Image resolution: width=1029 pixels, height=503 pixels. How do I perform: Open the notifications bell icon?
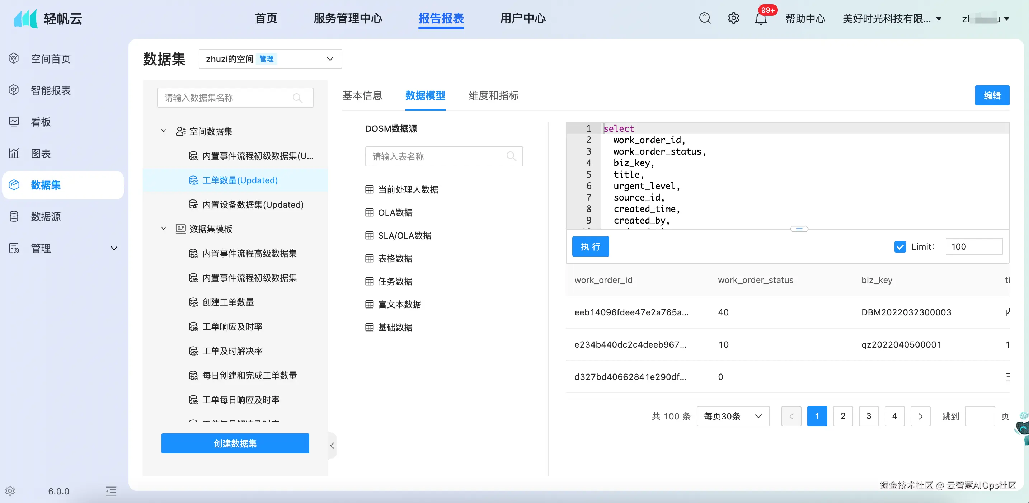coord(761,19)
